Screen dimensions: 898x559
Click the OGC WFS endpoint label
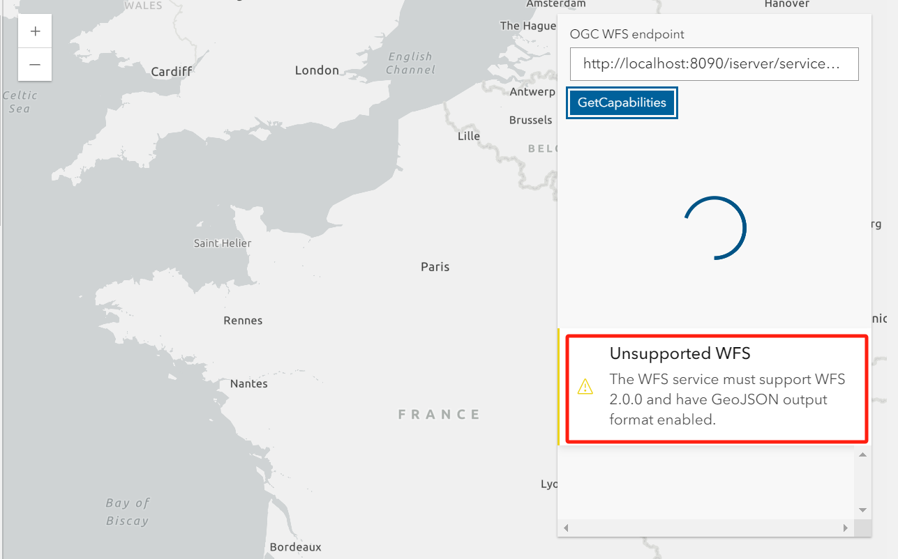click(x=627, y=33)
